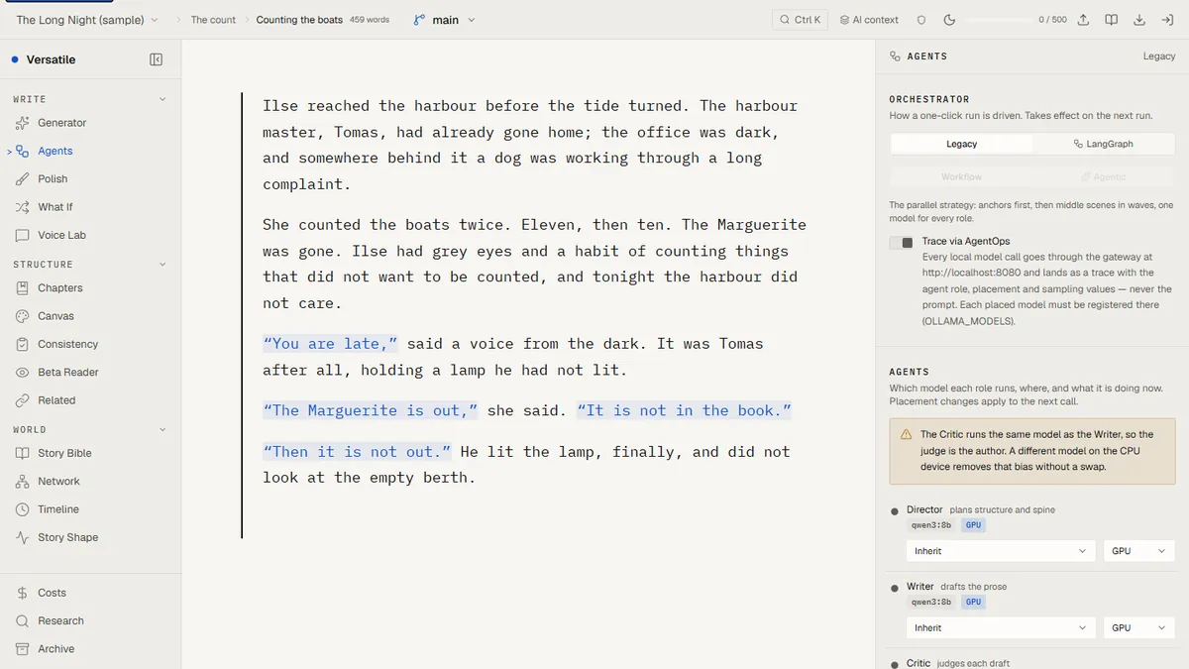Click the shield icon in top bar
The width and height of the screenshot is (1189, 669).
point(920,20)
